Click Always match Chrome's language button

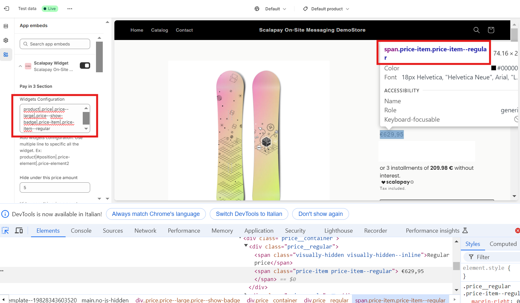click(x=156, y=214)
